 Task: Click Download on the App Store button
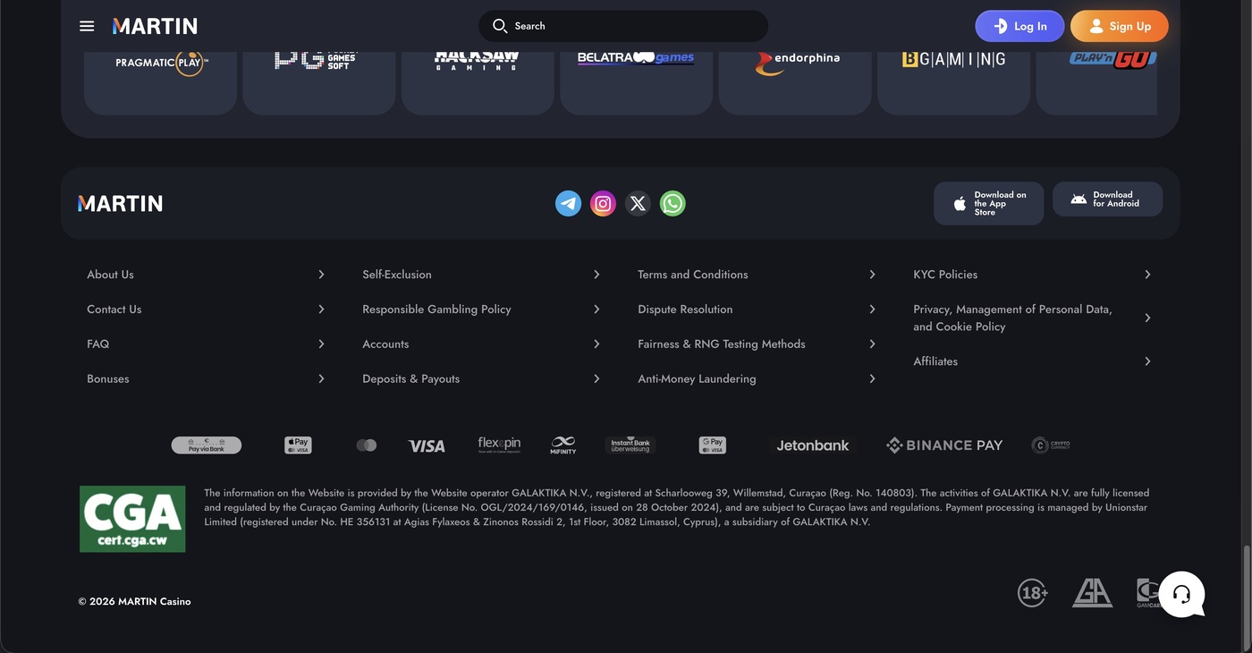tap(988, 204)
